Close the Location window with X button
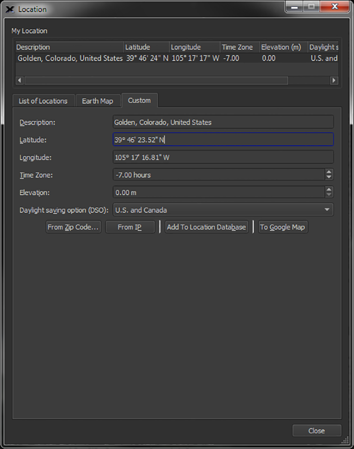The height and width of the screenshot is (449, 354). coord(335,6)
